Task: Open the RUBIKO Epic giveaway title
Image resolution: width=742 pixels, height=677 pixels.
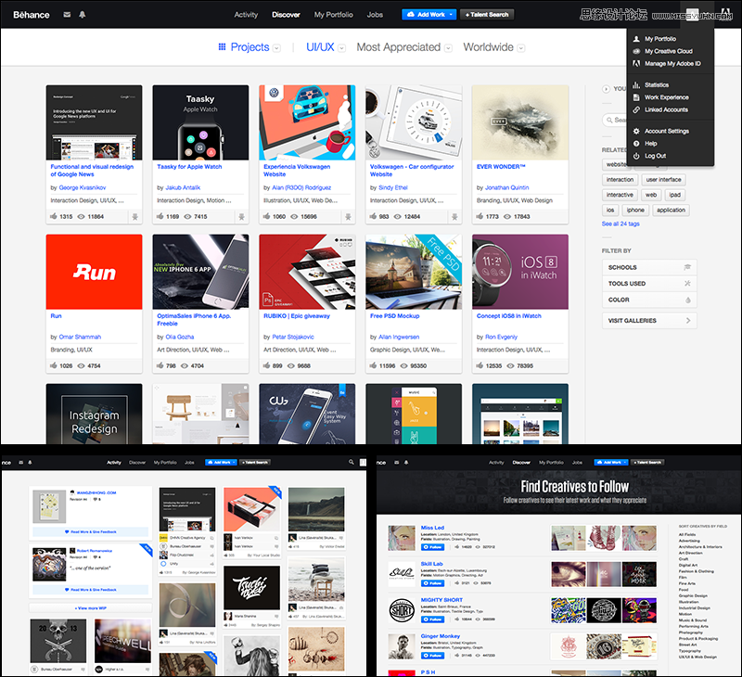Action: click(297, 316)
